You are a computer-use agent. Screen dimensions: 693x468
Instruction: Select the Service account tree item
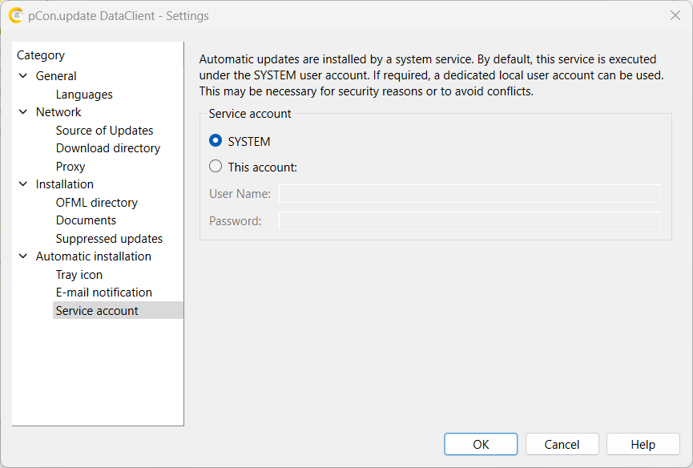pyautogui.click(x=118, y=310)
